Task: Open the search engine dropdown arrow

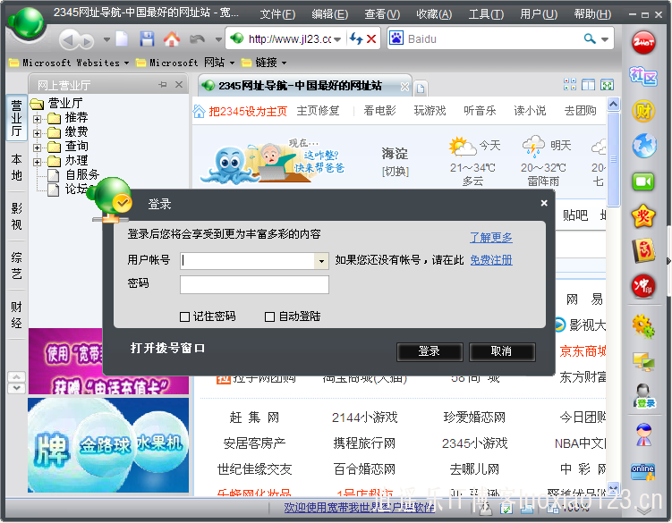Action: (x=605, y=39)
